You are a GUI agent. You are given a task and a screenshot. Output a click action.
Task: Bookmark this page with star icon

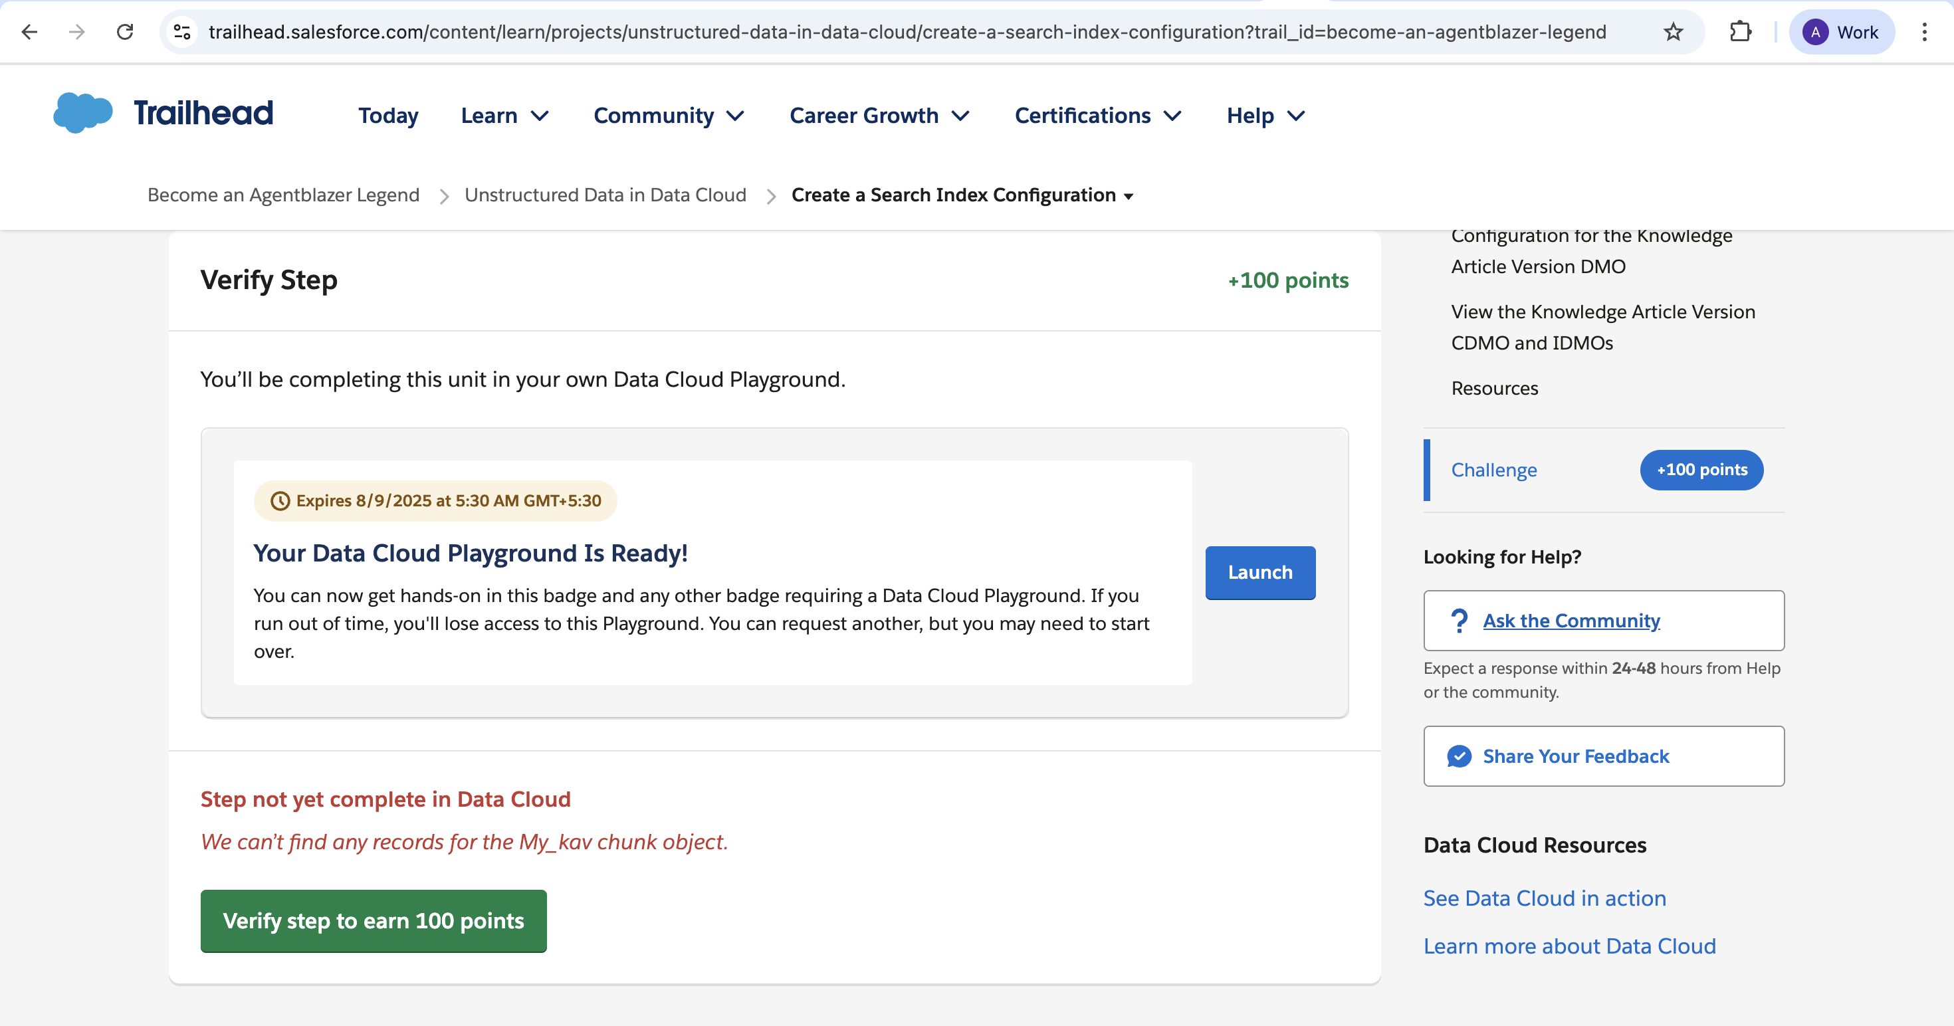coord(1673,32)
